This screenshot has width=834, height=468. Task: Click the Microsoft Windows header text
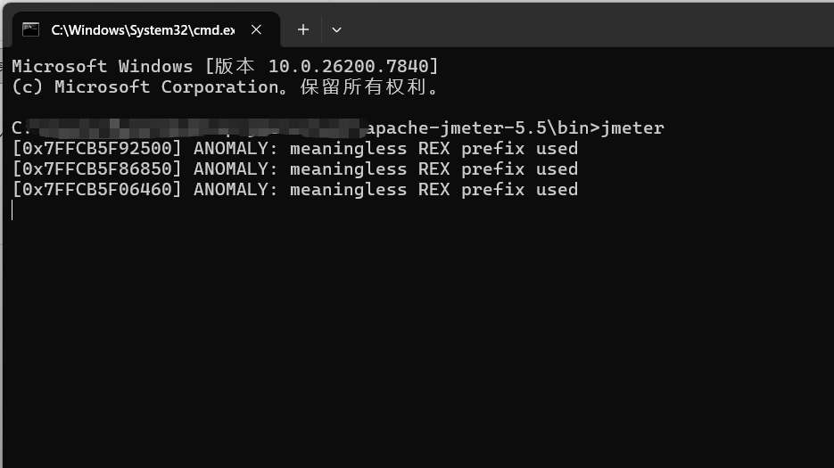102,66
